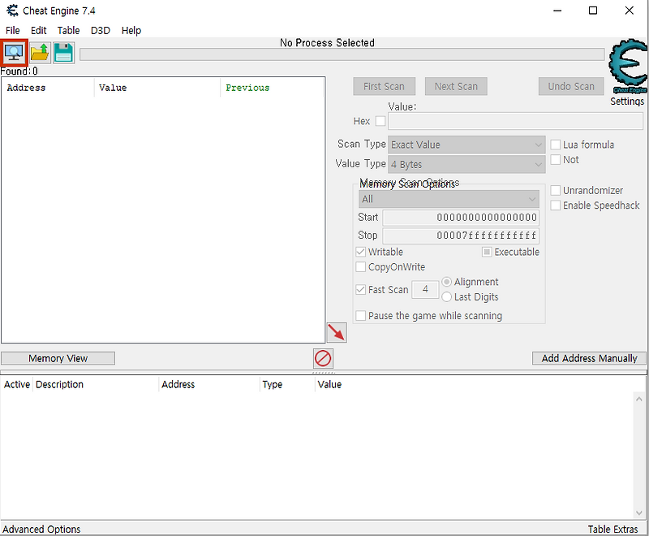Open the Table menu
The width and height of the screenshot is (649, 536).
click(x=68, y=30)
